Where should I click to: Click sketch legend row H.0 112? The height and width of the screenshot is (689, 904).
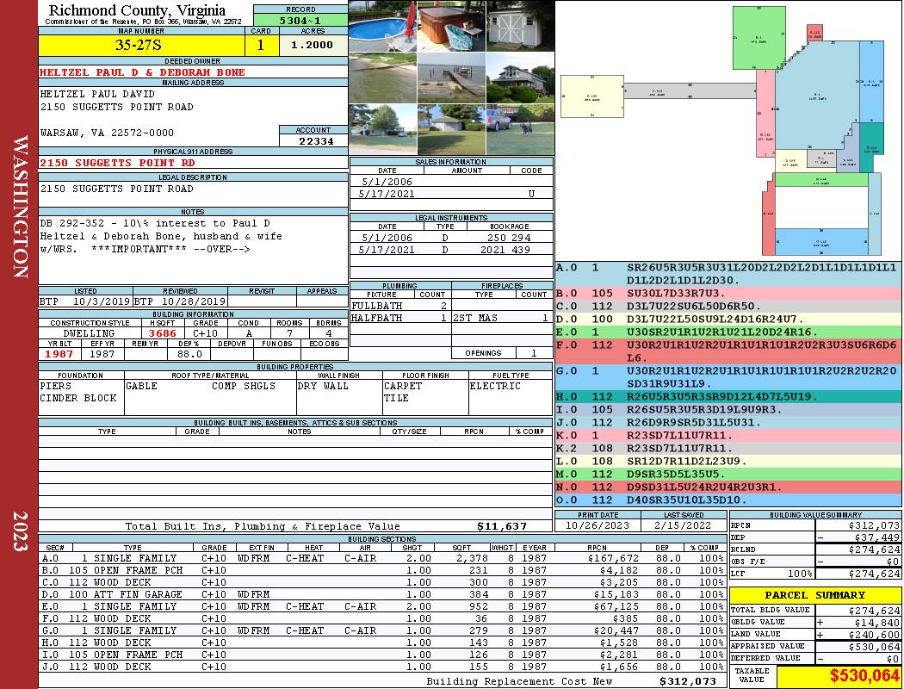point(728,397)
